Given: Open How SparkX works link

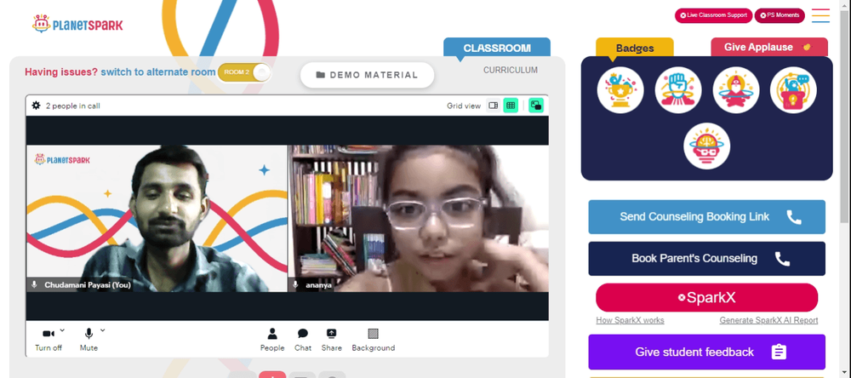Looking at the screenshot, I should pyautogui.click(x=630, y=320).
